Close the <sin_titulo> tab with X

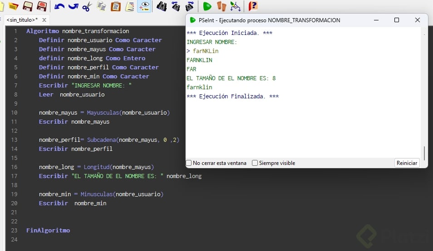[x=44, y=20]
